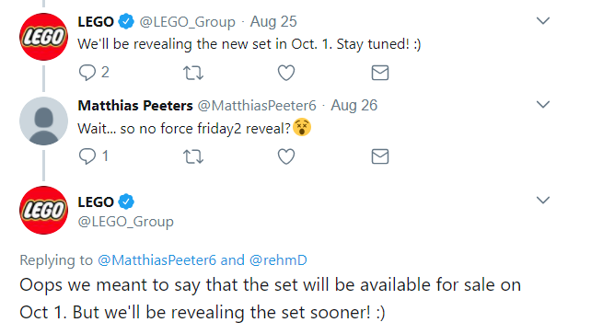Open the Aug 25 tweet timestamp

273,22
